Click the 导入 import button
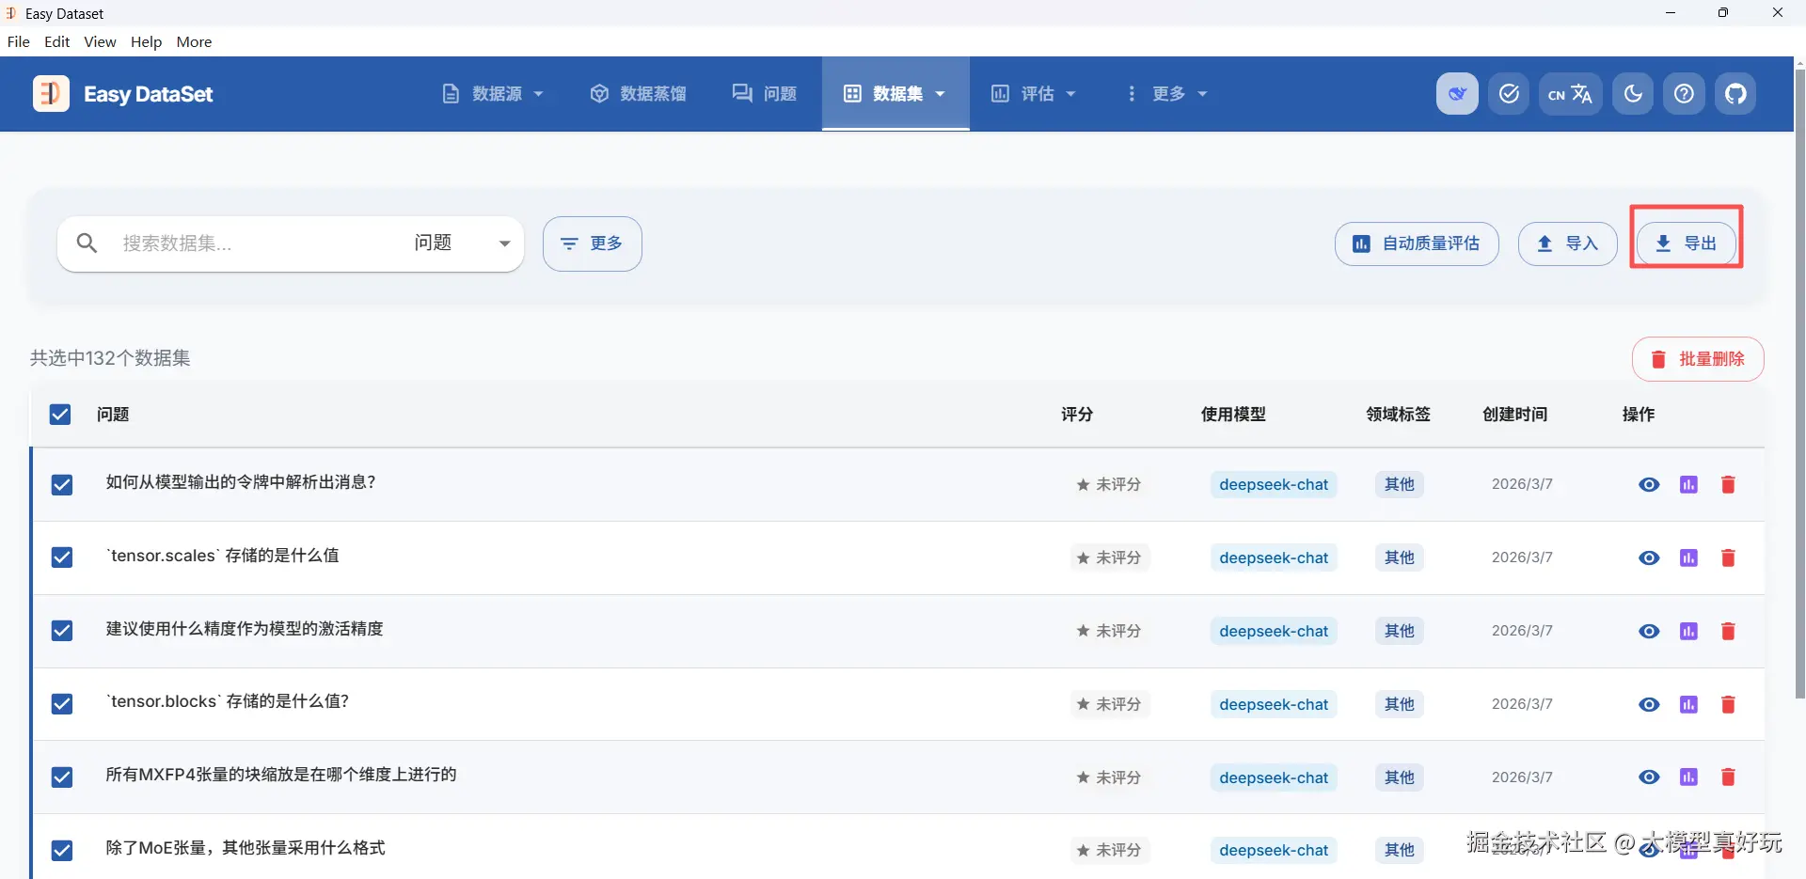This screenshot has height=879, width=1806. tap(1568, 244)
